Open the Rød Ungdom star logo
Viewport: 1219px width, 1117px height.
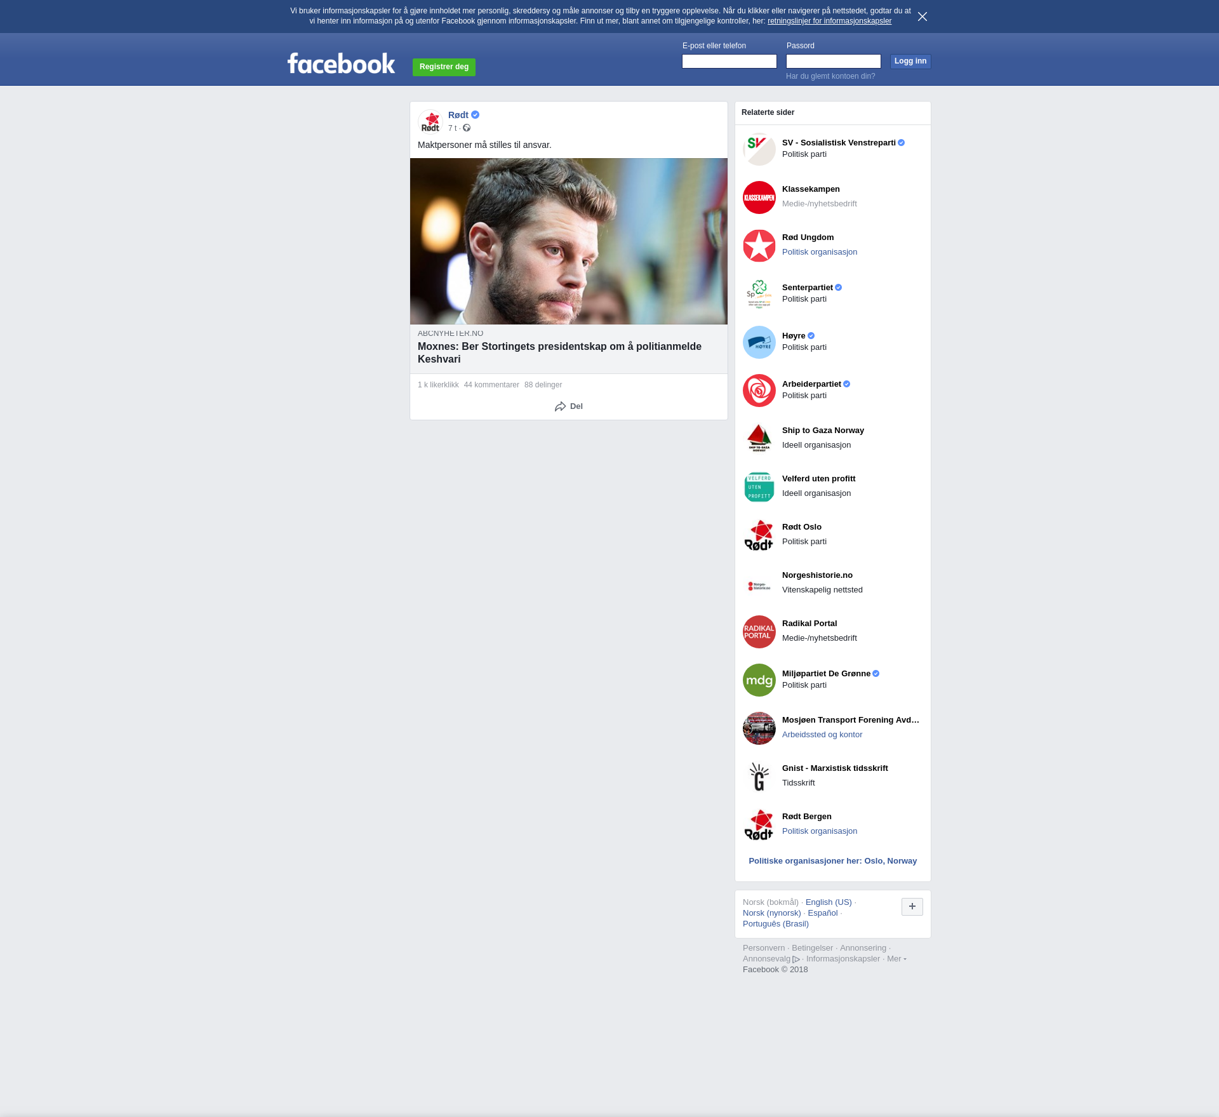point(759,246)
